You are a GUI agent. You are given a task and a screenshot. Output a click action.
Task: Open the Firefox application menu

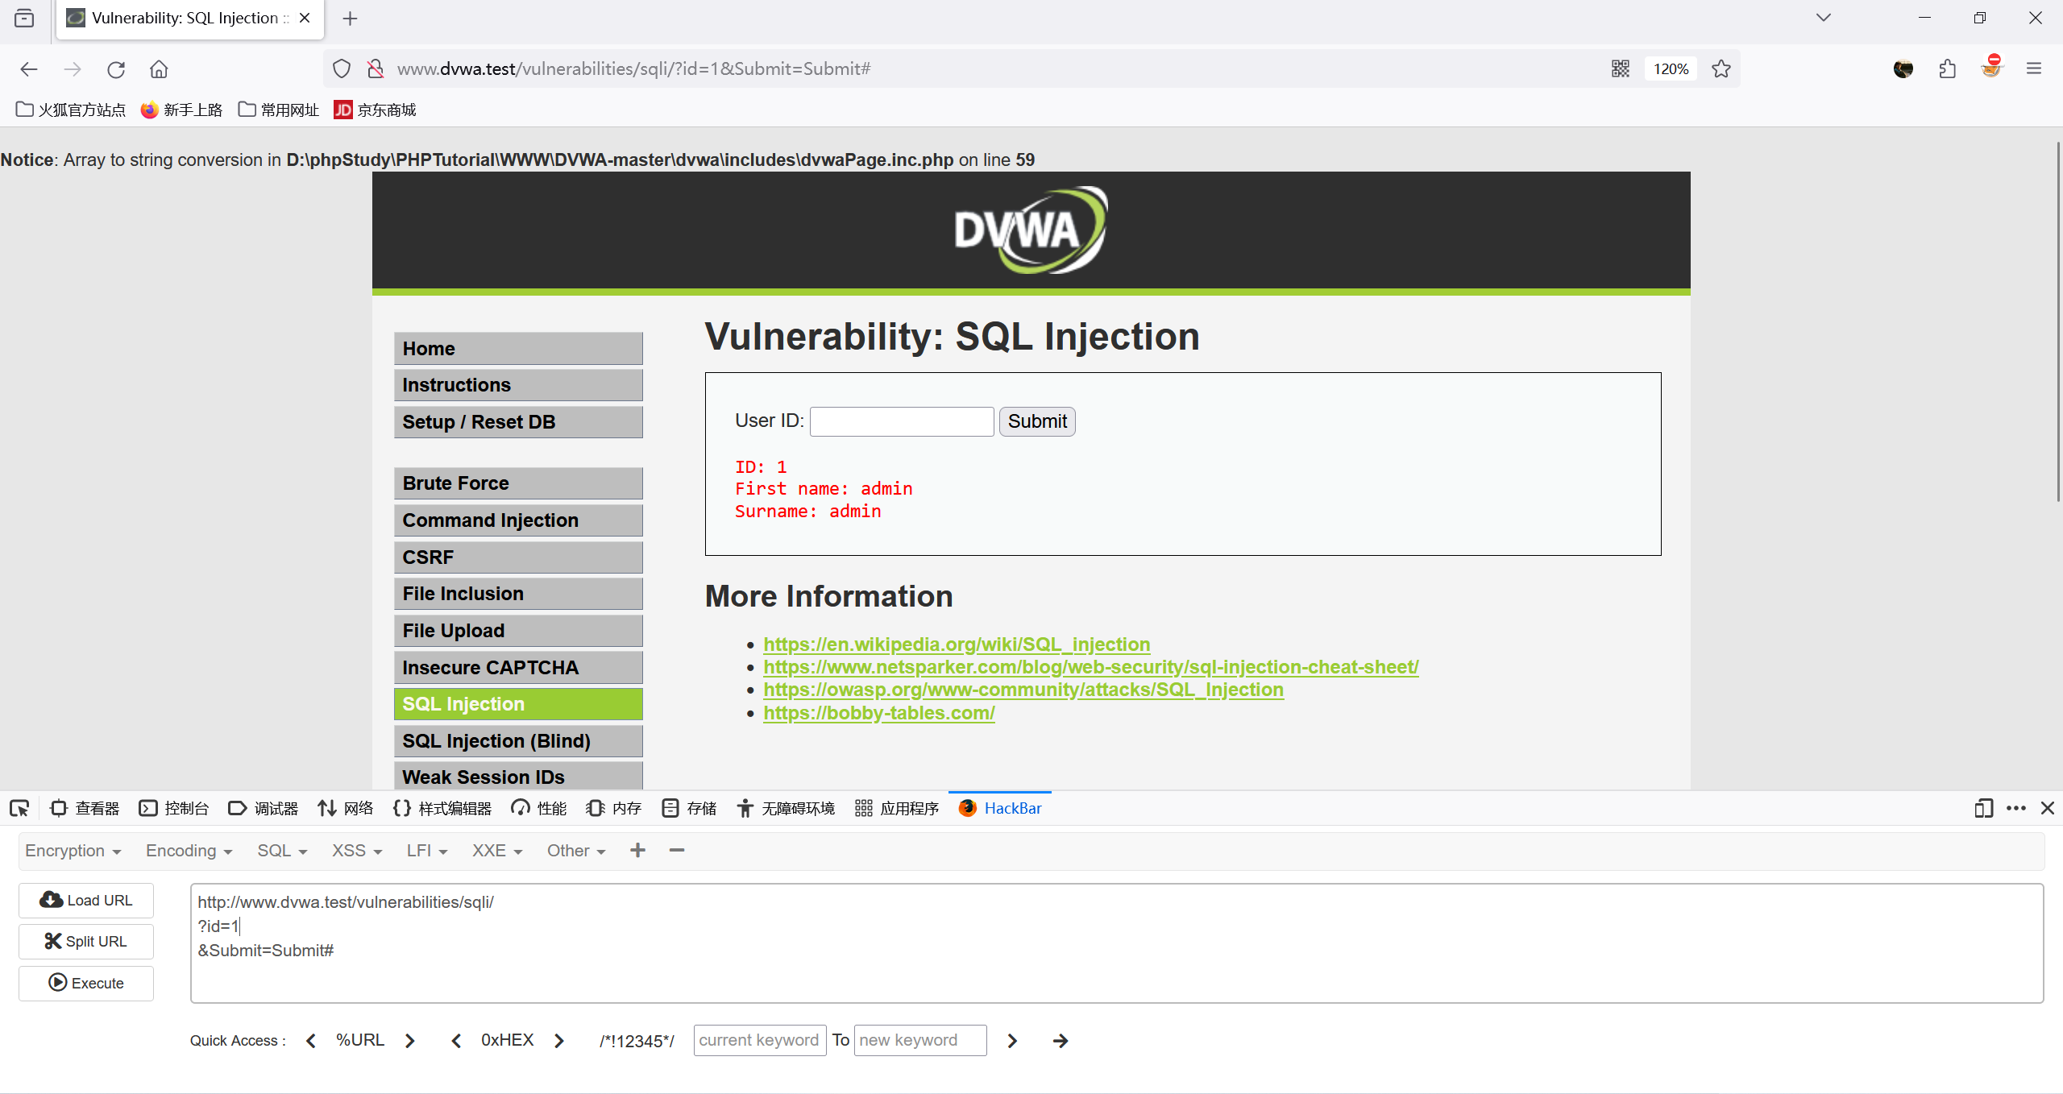(x=2034, y=69)
